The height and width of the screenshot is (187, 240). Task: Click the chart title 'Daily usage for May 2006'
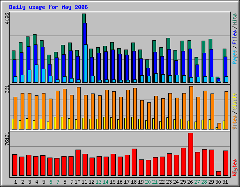click(48, 7)
